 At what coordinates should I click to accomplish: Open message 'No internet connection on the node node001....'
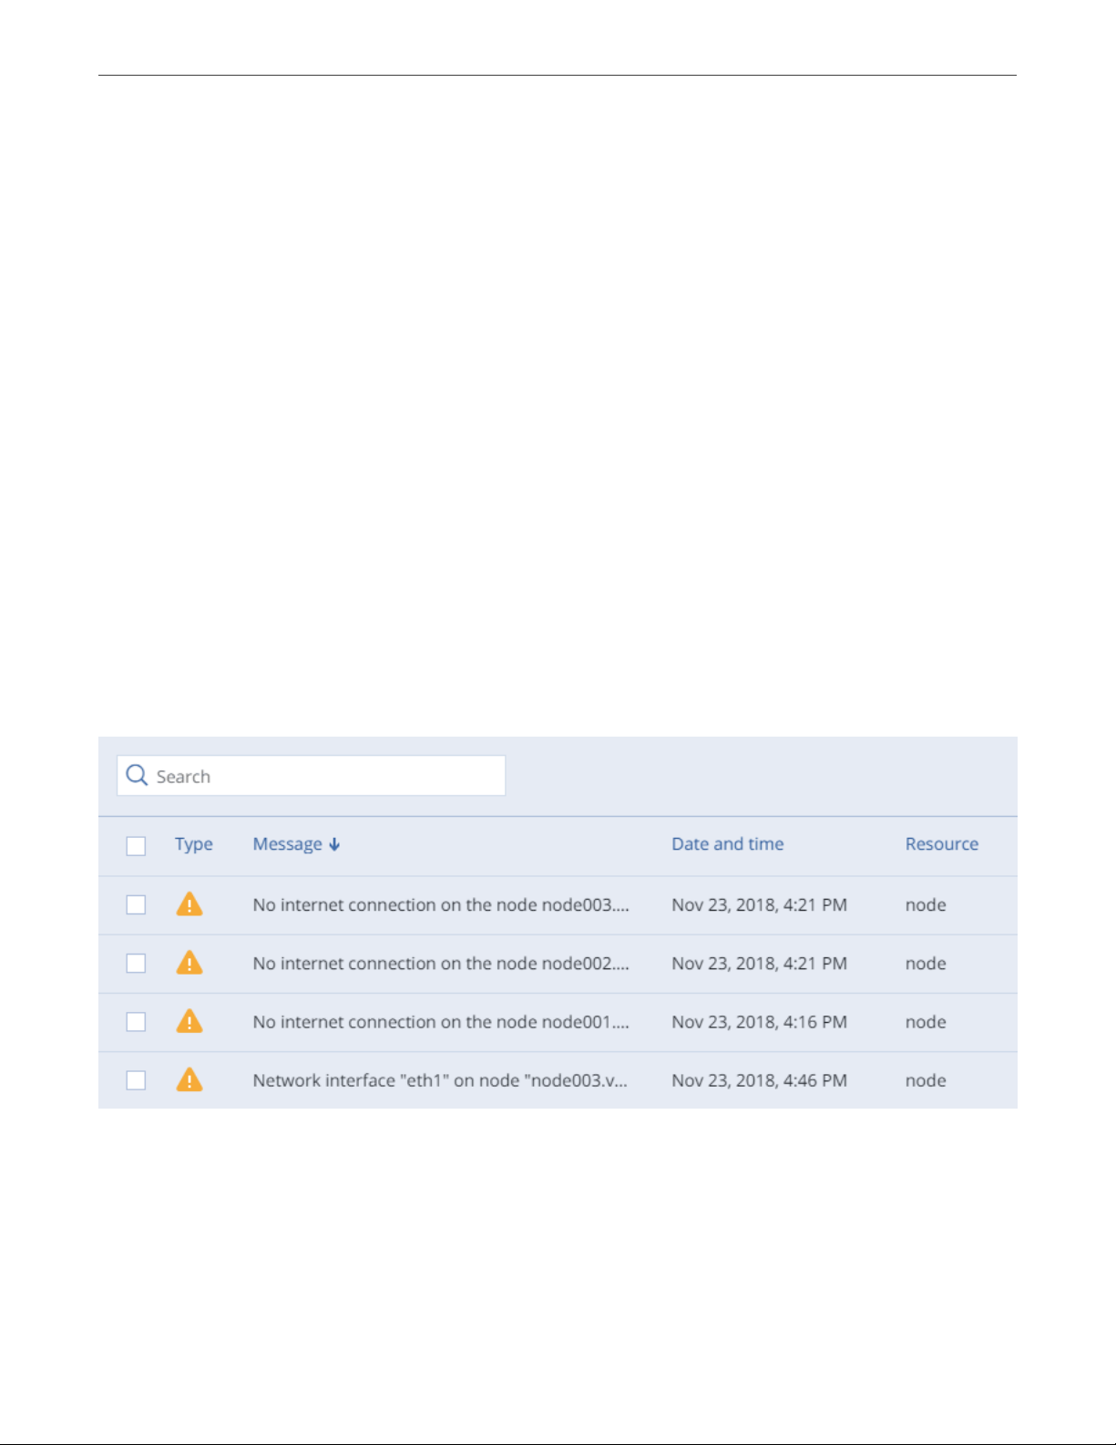pos(441,1022)
